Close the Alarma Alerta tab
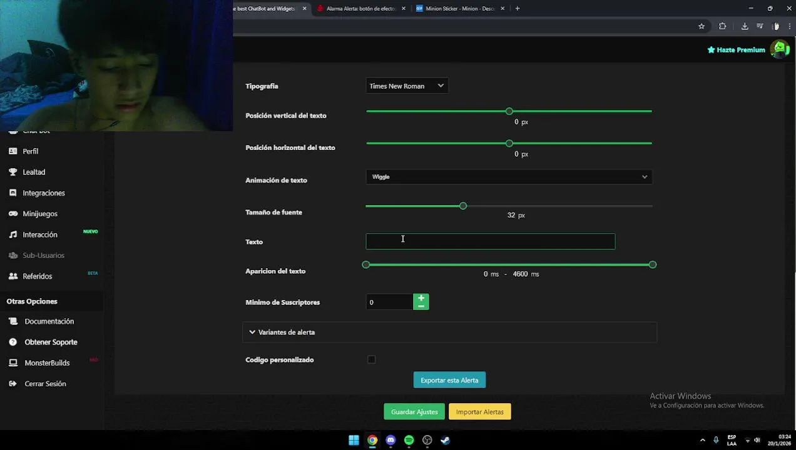 coord(404,9)
